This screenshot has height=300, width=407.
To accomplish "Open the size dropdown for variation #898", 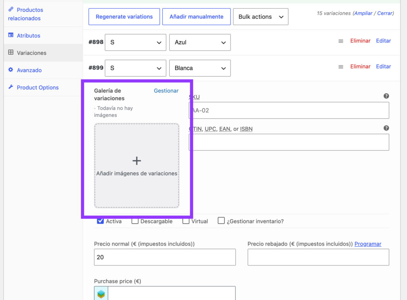I will click(136, 42).
